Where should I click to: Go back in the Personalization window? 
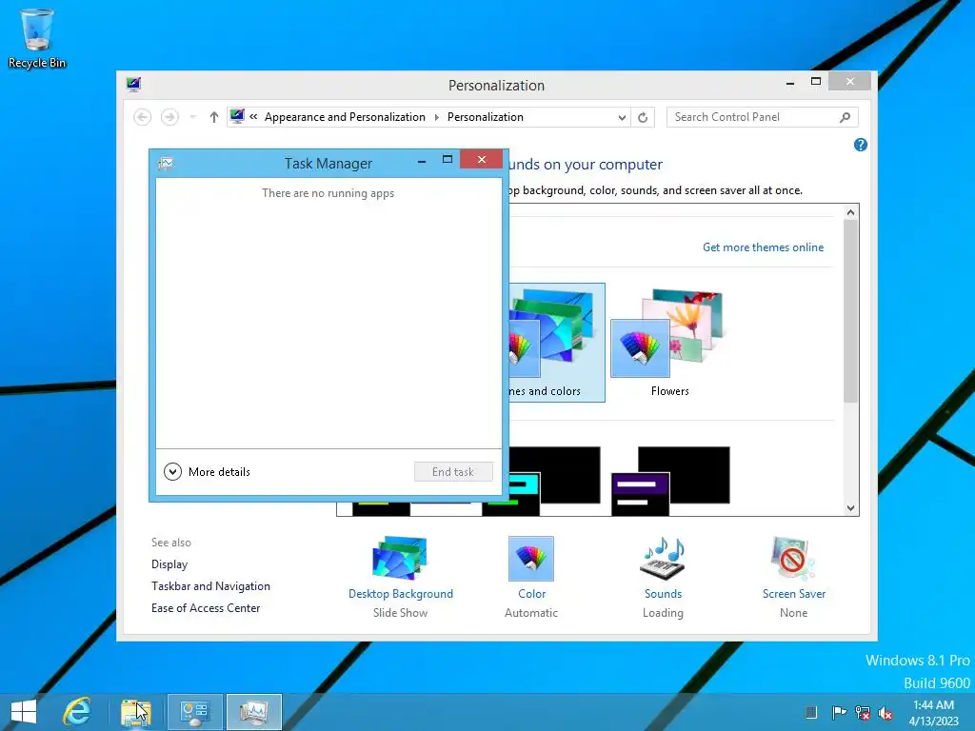[x=143, y=117]
